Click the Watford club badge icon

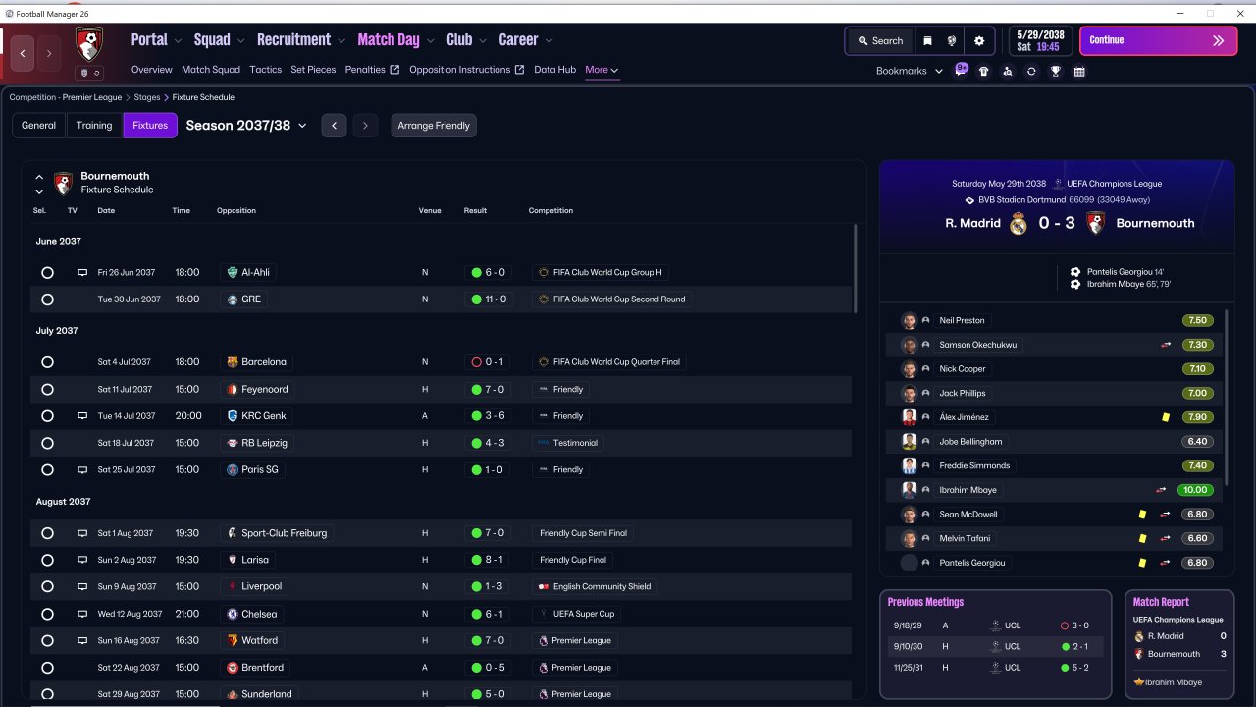(232, 641)
